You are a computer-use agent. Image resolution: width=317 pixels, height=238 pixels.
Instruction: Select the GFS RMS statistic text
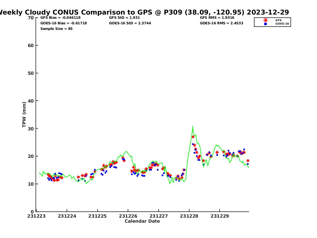[217, 18]
